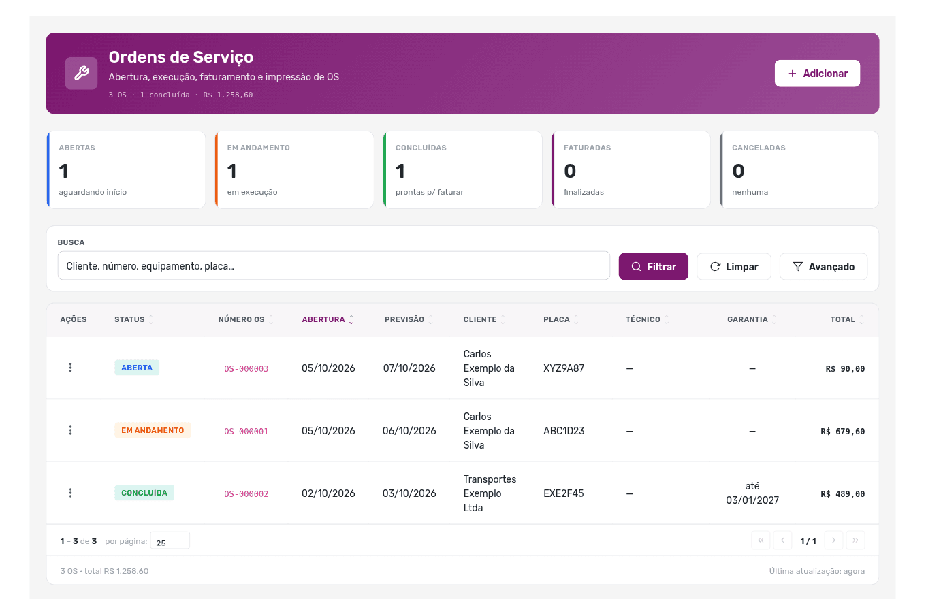Select the Canceladas summary card
Viewport: 926px width, 599px height.
click(x=799, y=169)
